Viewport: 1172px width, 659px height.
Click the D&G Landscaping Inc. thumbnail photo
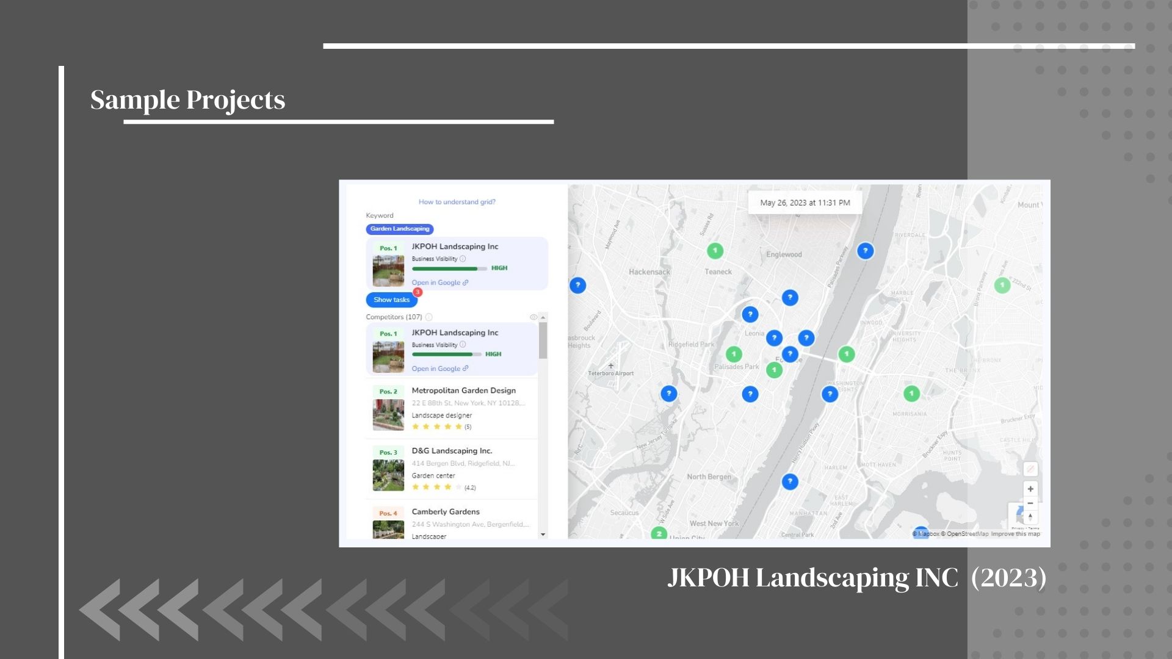pos(388,475)
